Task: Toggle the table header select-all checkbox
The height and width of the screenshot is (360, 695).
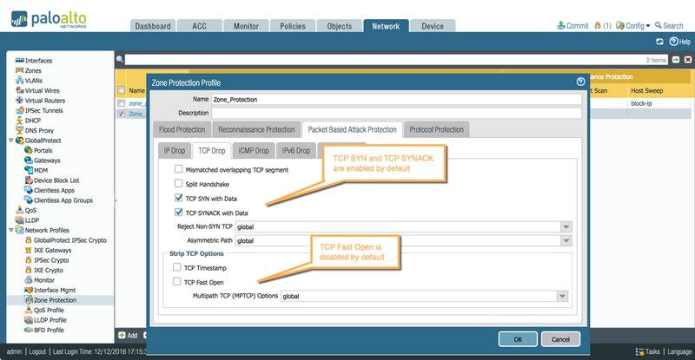Action: click(121, 90)
